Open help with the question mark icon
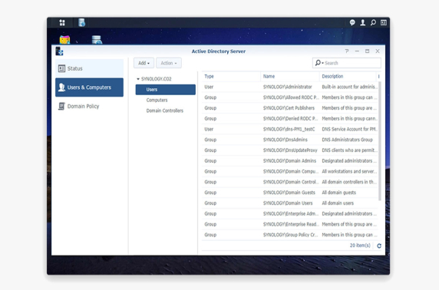 347,51
